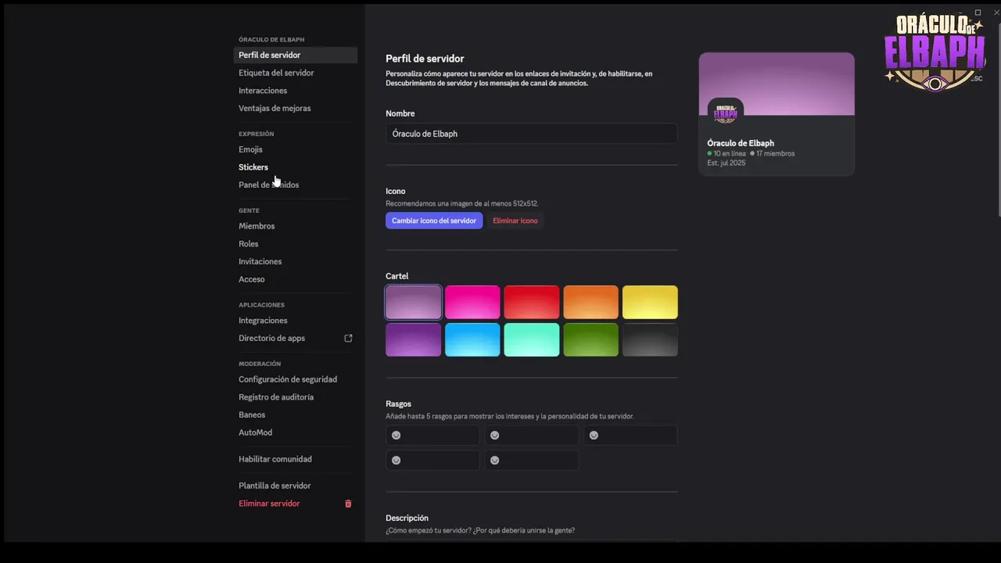Click the first Rasgos input field
The width and height of the screenshot is (1001, 563).
click(432, 436)
